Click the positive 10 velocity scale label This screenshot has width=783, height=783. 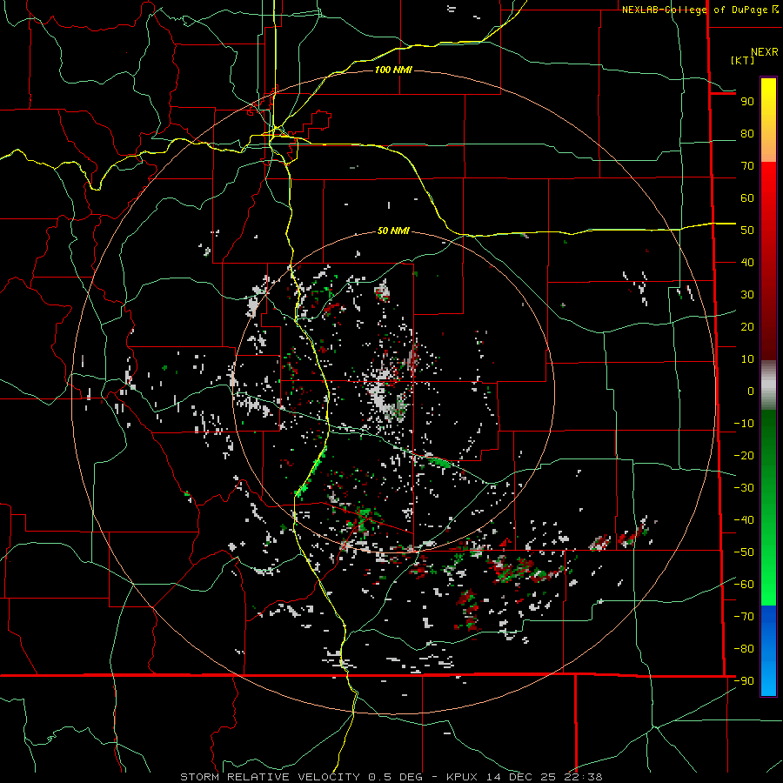pyautogui.click(x=747, y=359)
